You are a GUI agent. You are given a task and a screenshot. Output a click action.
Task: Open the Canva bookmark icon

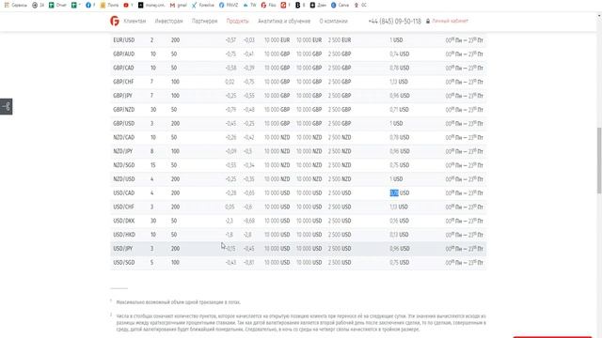click(333, 5)
